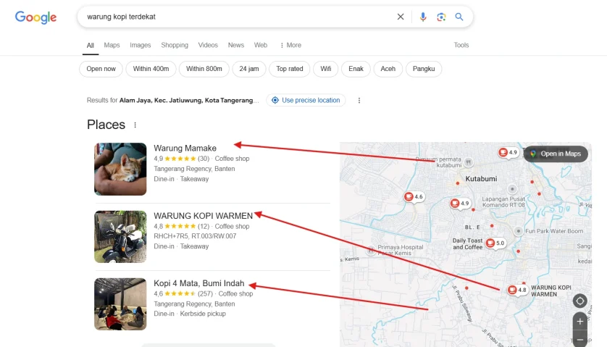Click the Google logo
The image size is (607, 347).
(35, 17)
